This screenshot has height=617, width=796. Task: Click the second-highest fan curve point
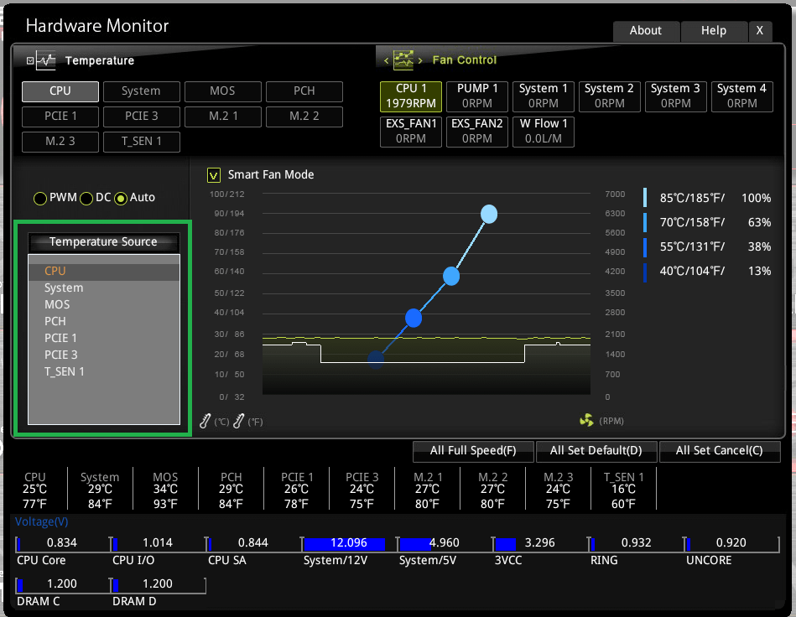click(451, 277)
